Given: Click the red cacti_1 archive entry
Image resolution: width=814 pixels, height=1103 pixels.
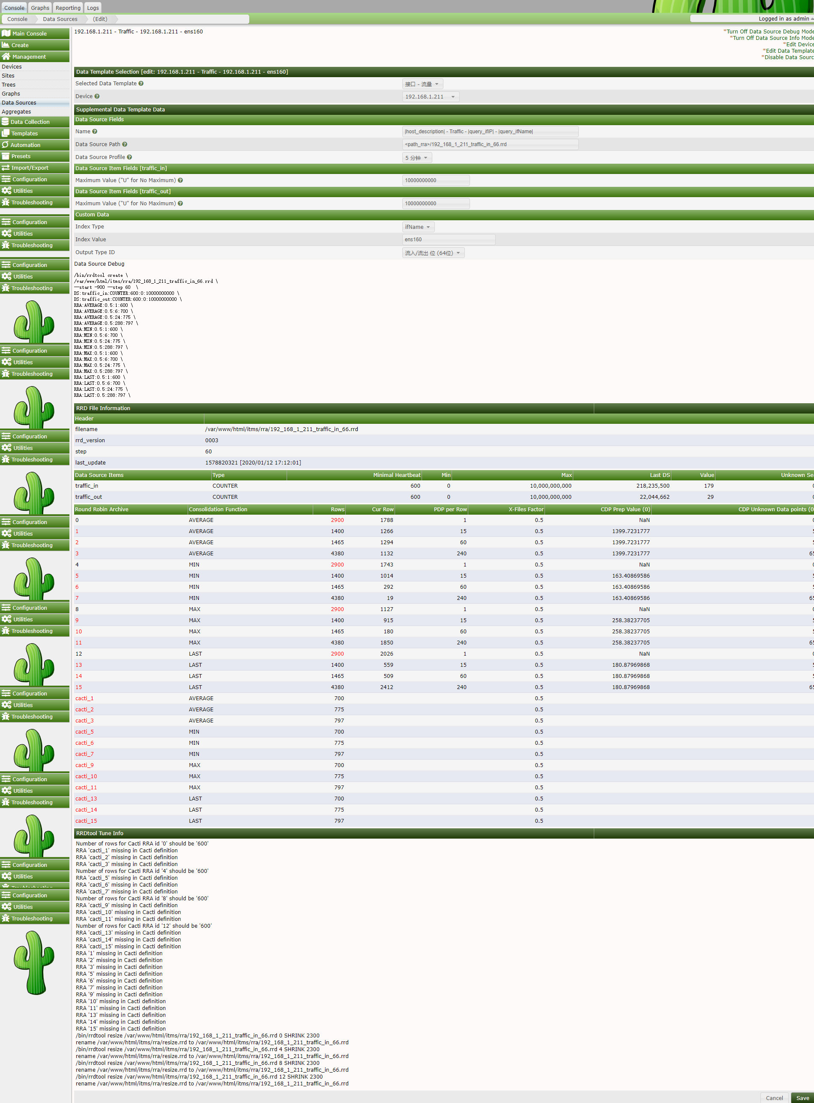Looking at the screenshot, I should pyautogui.click(x=84, y=698).
